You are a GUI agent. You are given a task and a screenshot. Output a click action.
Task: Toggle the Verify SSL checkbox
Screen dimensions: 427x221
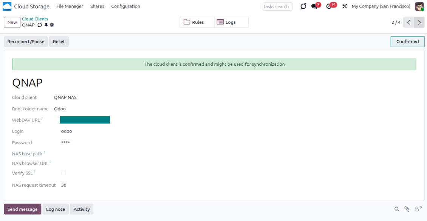coord(63,173)
